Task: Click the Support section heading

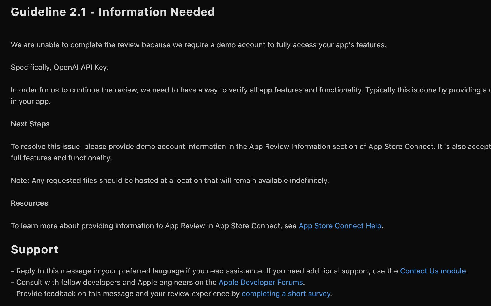Action: click(35, 249)
